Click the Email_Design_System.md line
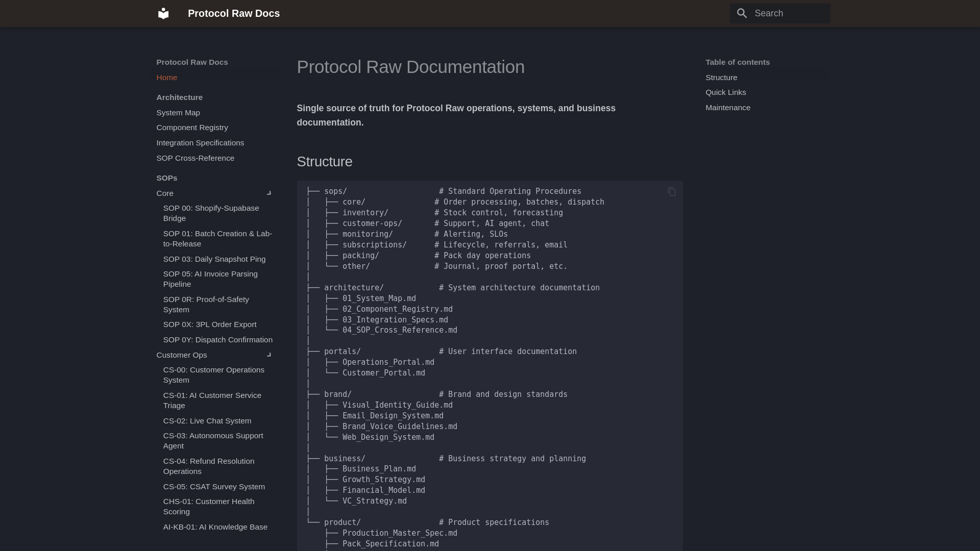The width and height of the screenshot is (980, 551). [393, 416]
